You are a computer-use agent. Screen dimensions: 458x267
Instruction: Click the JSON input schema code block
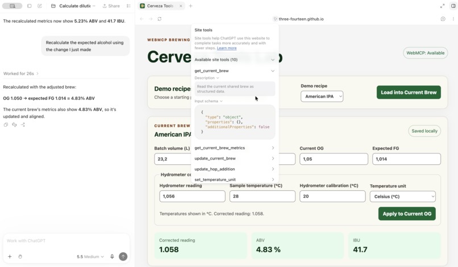[235, 122]
